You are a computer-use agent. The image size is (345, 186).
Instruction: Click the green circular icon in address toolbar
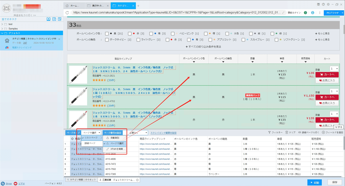305,13
